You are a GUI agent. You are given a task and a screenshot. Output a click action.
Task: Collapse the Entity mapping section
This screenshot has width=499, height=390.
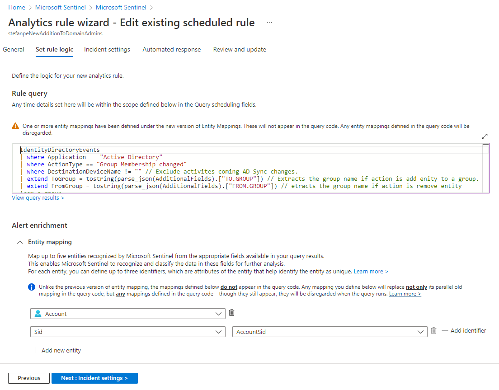20,242
